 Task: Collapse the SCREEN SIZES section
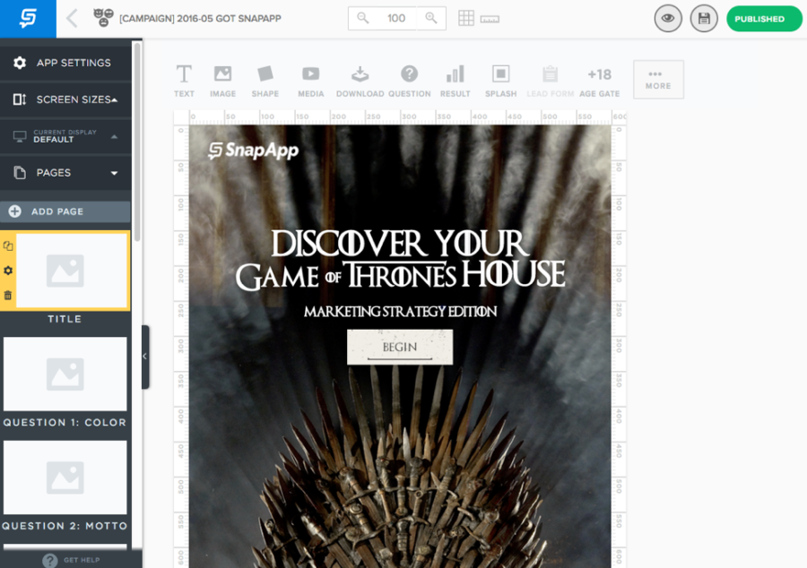coord(65,99)
